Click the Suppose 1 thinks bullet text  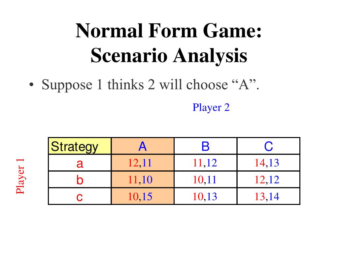pos(150,85)
